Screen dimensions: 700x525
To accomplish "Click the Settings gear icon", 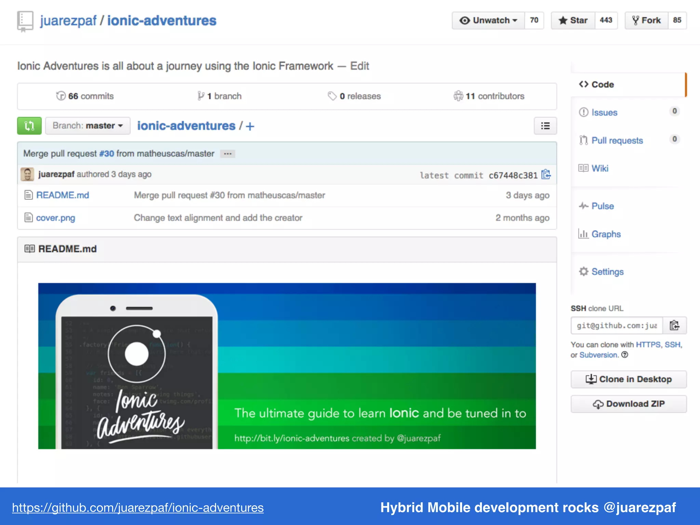I will tap(583, 271).
